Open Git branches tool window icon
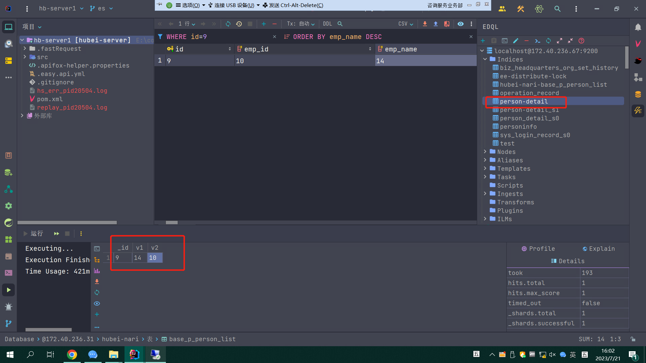The width and height of the screenshot is (646, 363). [x=8, y=323]
